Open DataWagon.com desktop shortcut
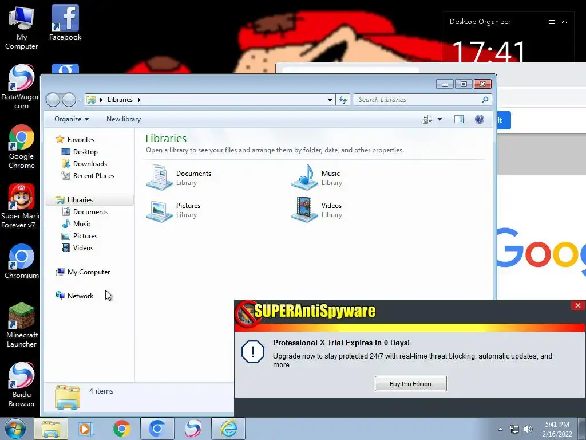This screenshot has width=586, height=440. [21, 87]
